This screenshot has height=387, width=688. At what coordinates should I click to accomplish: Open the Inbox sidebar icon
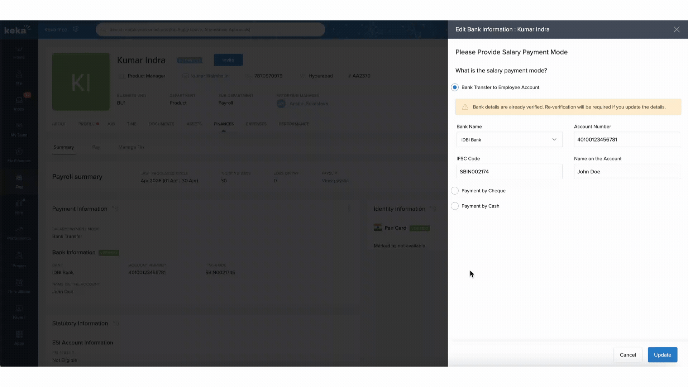19,104
